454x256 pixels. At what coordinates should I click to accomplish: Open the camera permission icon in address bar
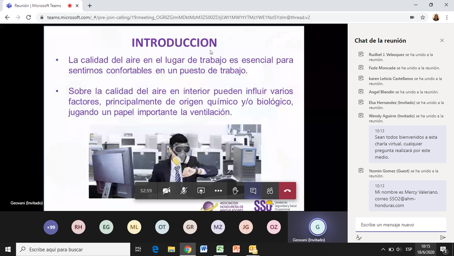(412, 17)
